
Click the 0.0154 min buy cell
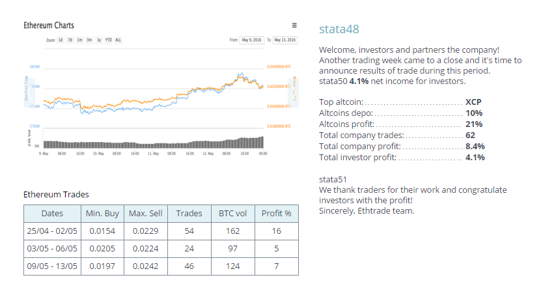coord(102,231)
